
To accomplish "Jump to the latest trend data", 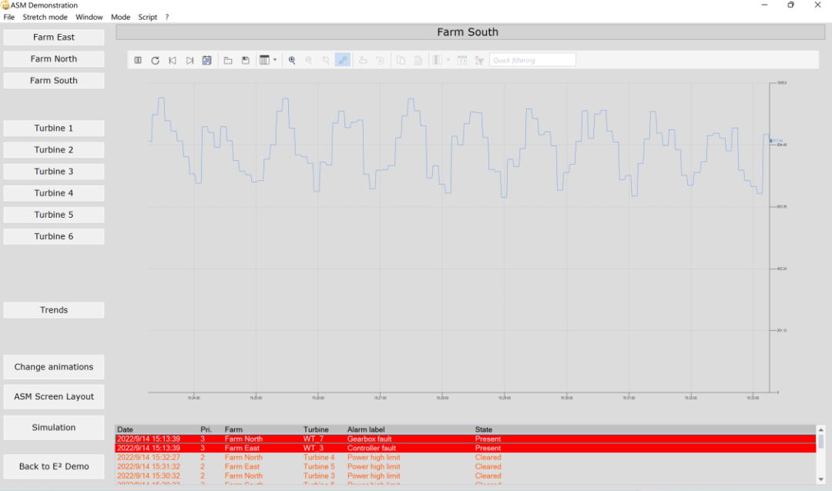I will [x=190, y=60].
